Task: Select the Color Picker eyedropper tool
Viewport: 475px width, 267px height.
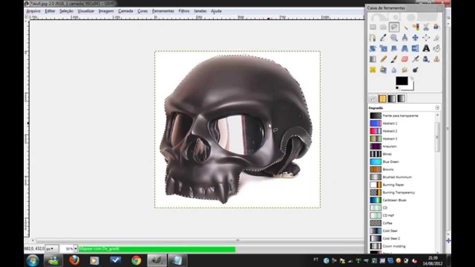Action: click(x=383, y=38)
